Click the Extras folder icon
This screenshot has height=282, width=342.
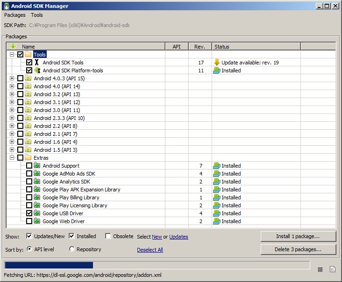coord(28,157)
